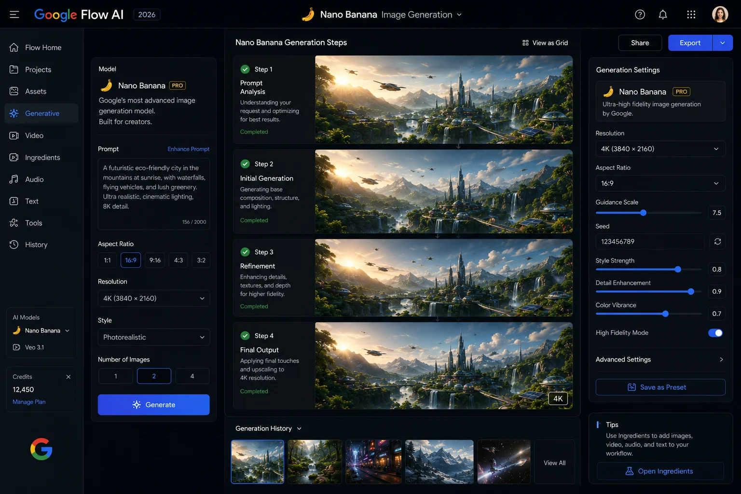Set number of images to 1
The width and height of the screenshot is (741, 494).
[116, 376]
